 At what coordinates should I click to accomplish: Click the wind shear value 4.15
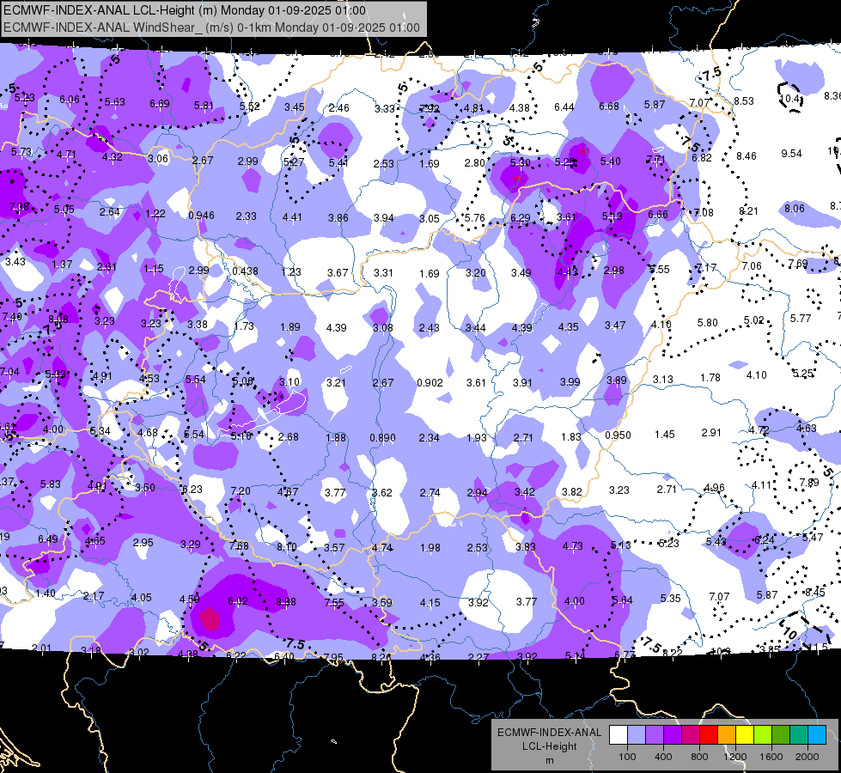[430, 603]
